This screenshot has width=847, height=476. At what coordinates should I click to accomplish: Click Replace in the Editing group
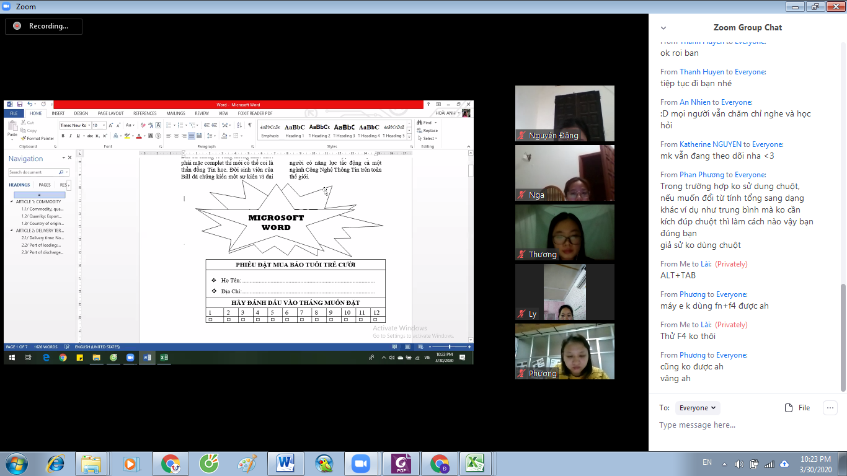pos(427,131)
